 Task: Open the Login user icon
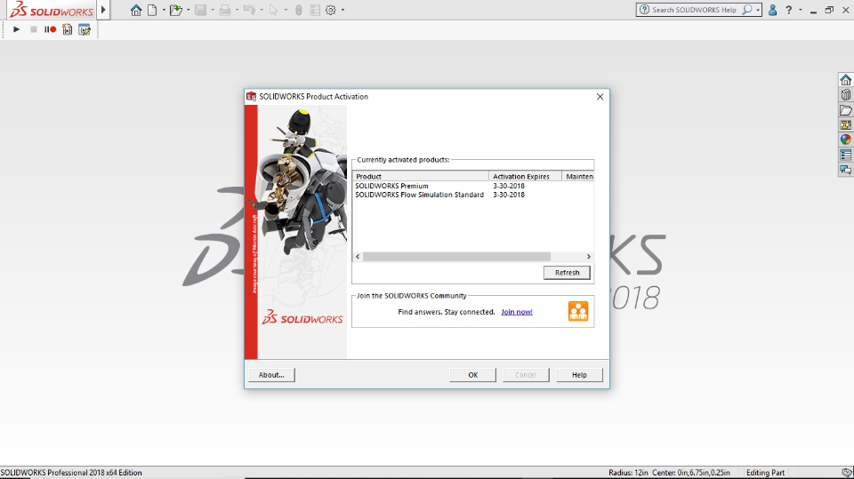(772, 10)
